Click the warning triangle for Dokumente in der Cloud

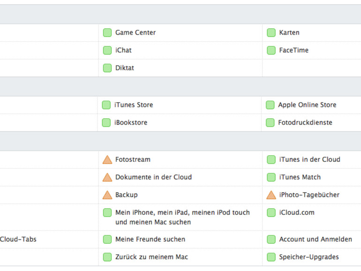(x=107, y=178)
